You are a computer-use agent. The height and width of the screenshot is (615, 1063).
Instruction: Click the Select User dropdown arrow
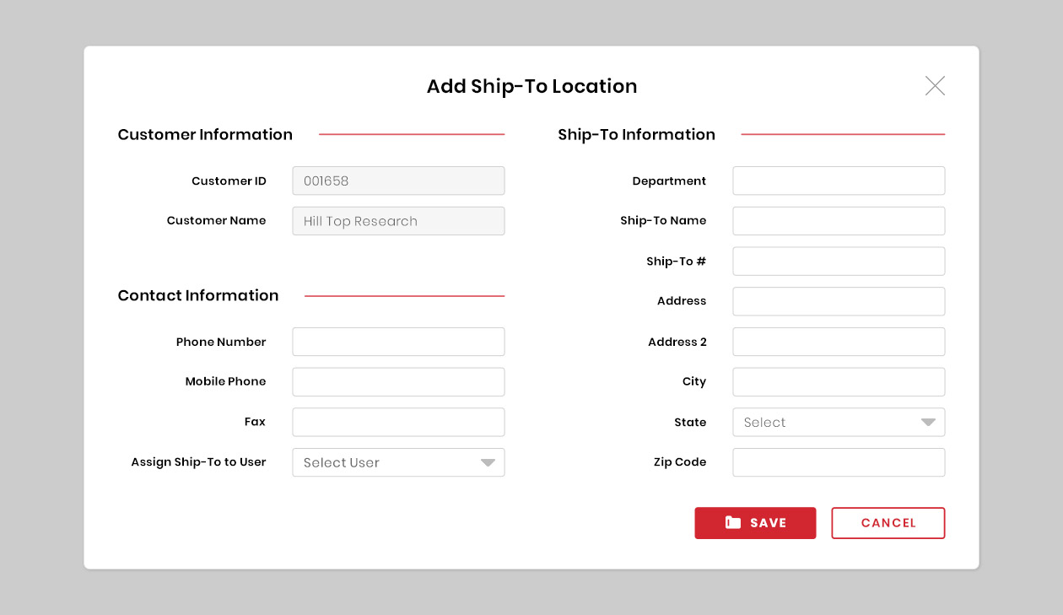click(x=488, y=462)
